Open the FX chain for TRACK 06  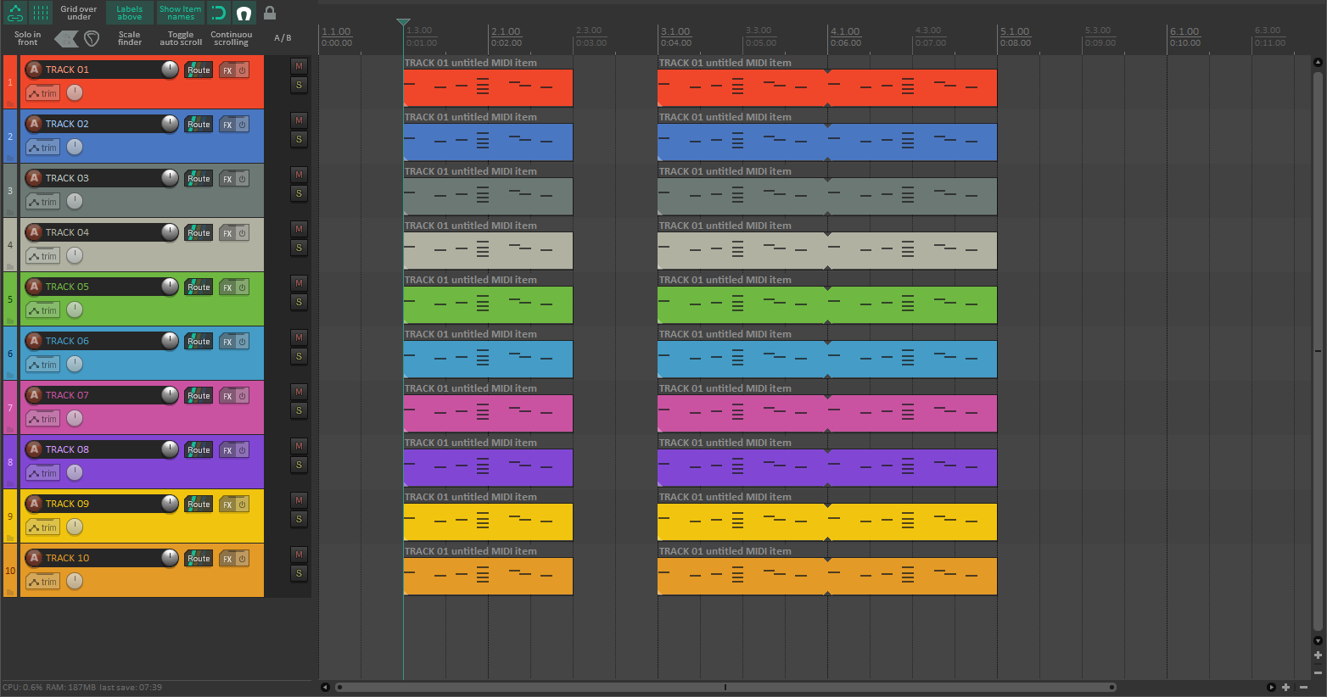click(227, 342)
